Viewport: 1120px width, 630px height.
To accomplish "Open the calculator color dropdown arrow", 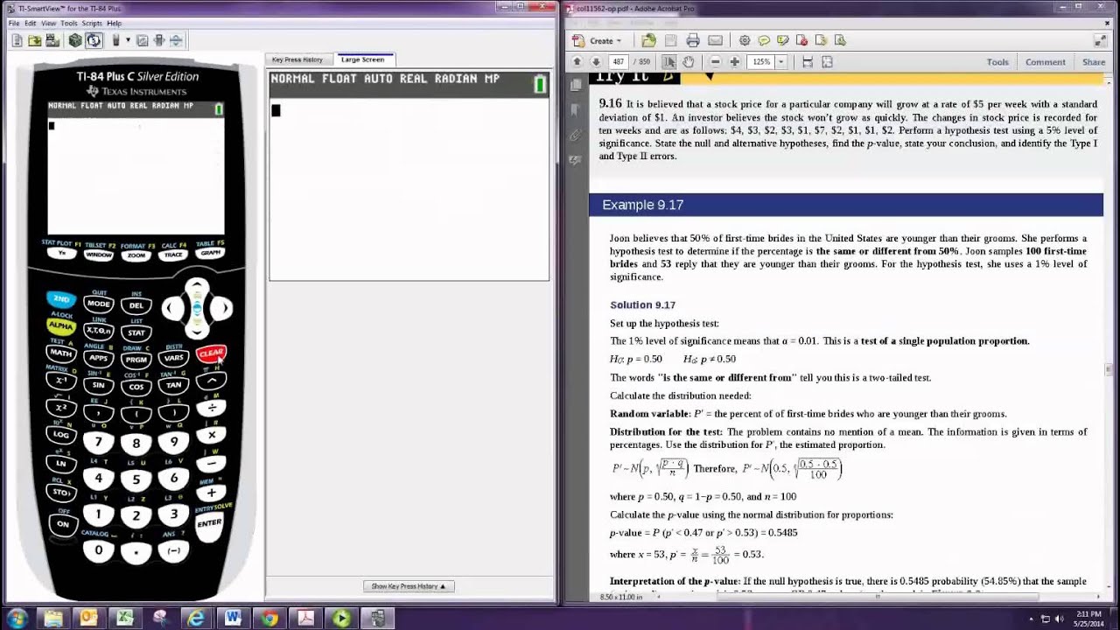I will pos(128,40).
